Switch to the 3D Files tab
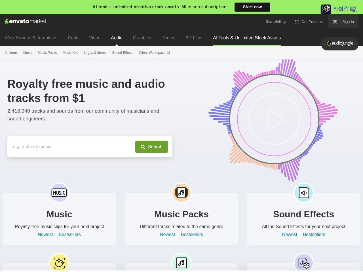This screenshot has width=363, height=272. pos(194,38)
